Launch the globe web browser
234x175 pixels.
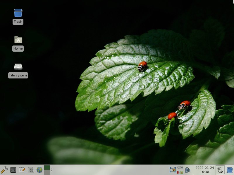(39, 170)
